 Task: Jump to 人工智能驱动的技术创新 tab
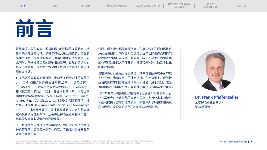pyautogui.click(x=148, y=6)
